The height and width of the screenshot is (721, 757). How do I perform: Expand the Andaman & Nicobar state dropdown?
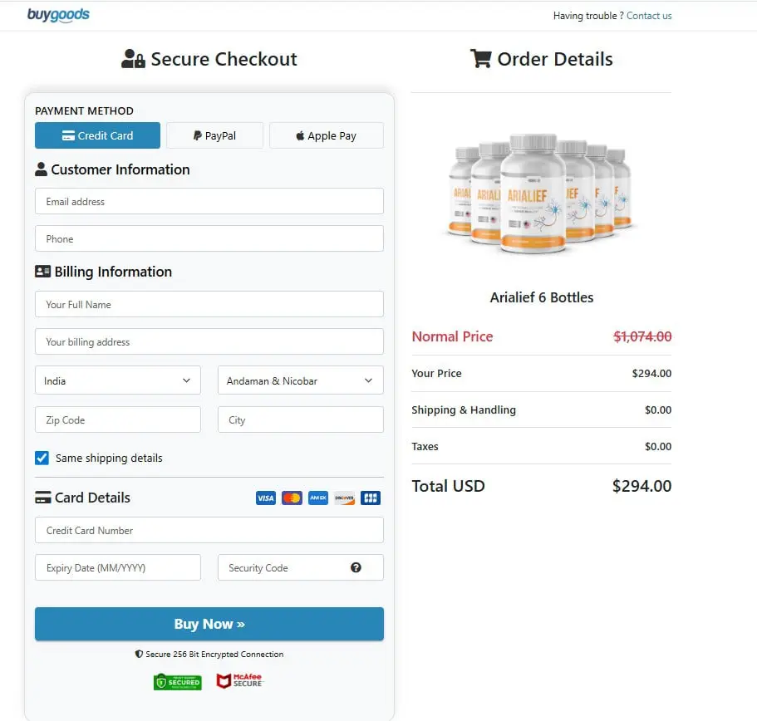[x=300, y=380]
